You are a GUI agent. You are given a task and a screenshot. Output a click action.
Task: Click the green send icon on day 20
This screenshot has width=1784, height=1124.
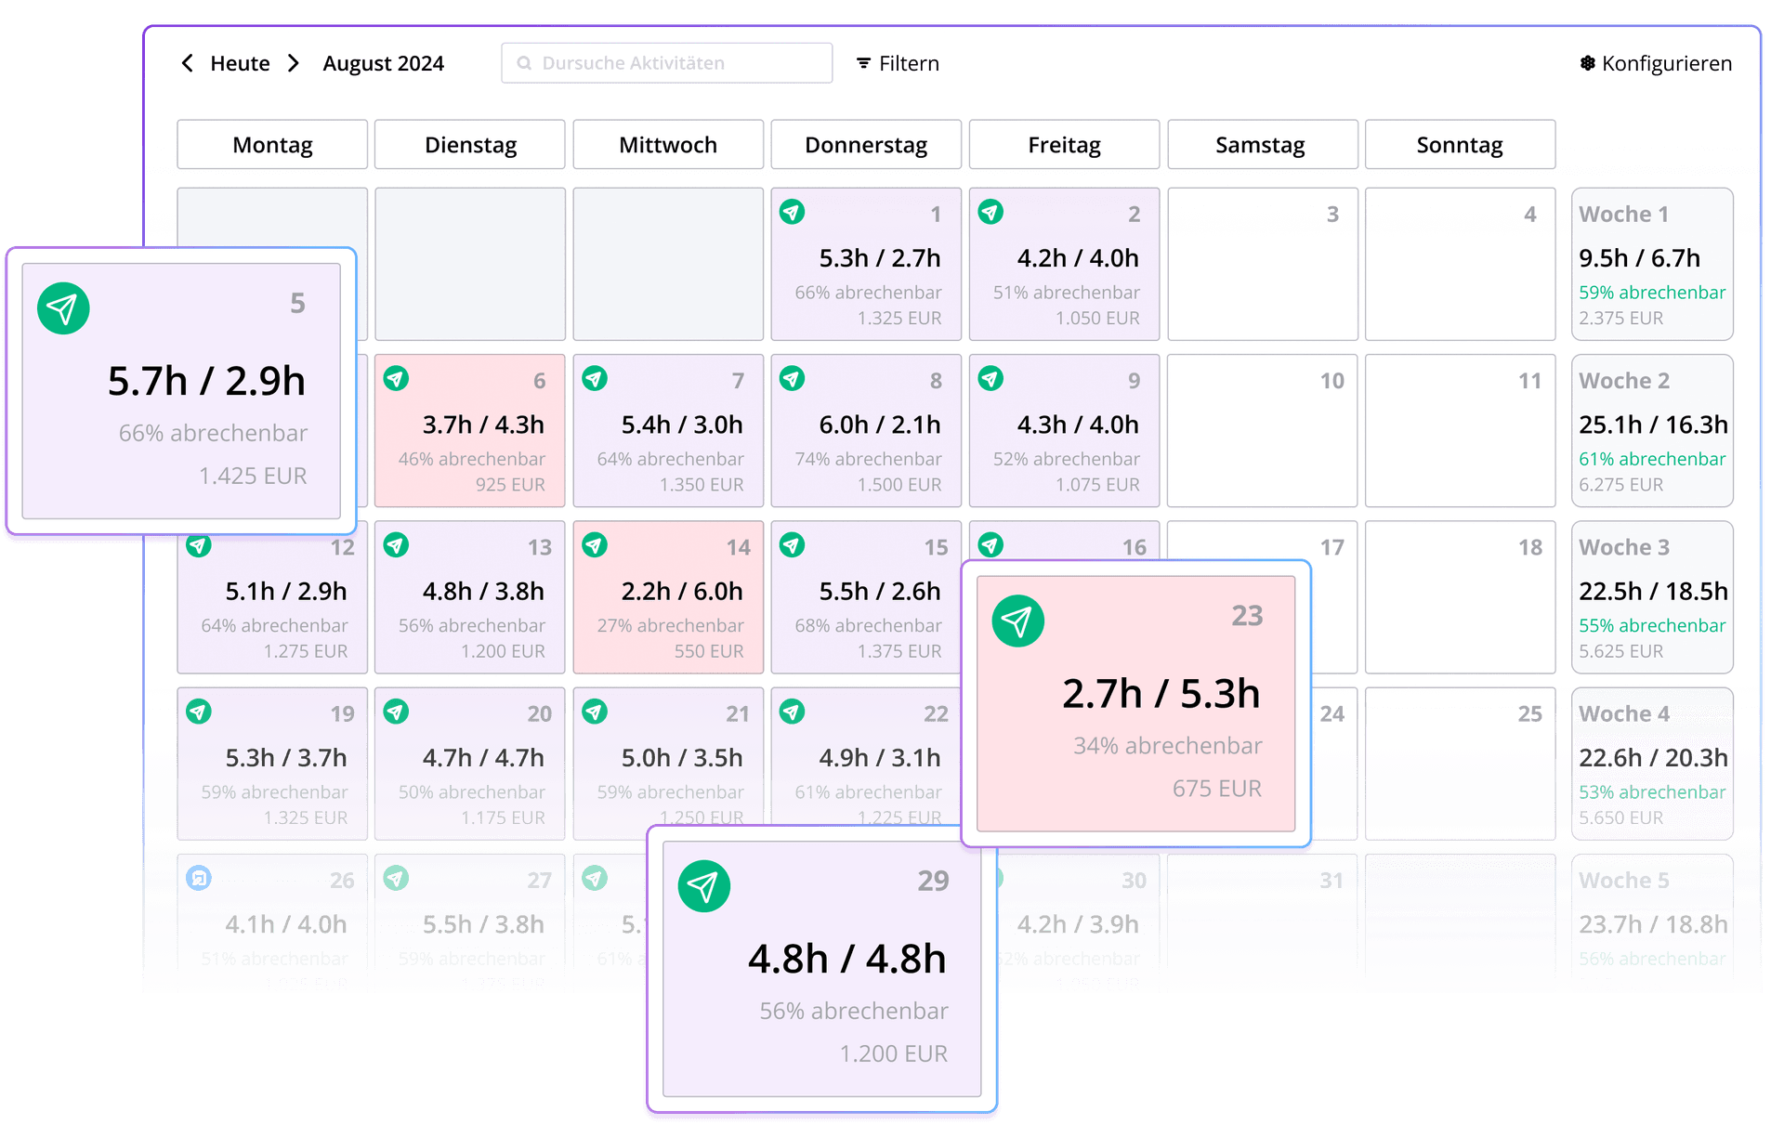click(396, 712)
